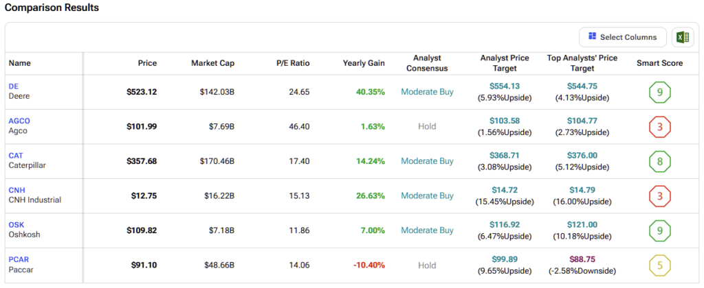This screenshot has height=288, width=704.
Task: Open the DE ticker link
Action: coord(14,86)
